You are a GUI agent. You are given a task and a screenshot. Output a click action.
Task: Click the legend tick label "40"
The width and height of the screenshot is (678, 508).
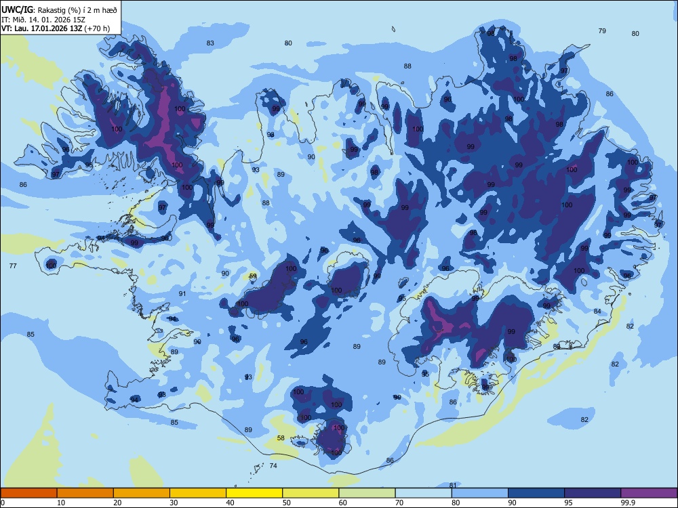(x=230, y=503)
